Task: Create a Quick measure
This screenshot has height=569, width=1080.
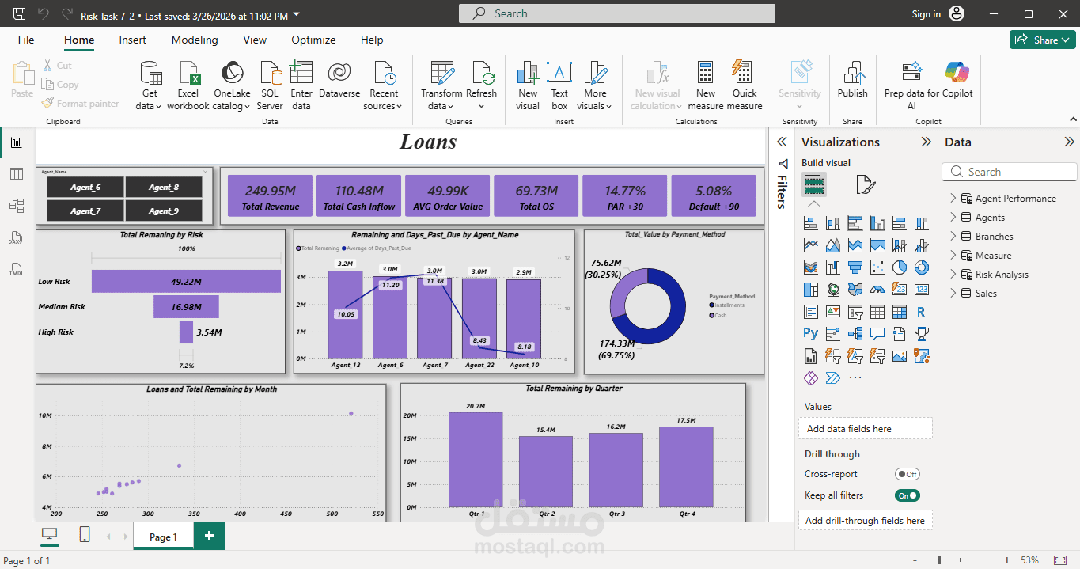Action: (x=745, y=85)
